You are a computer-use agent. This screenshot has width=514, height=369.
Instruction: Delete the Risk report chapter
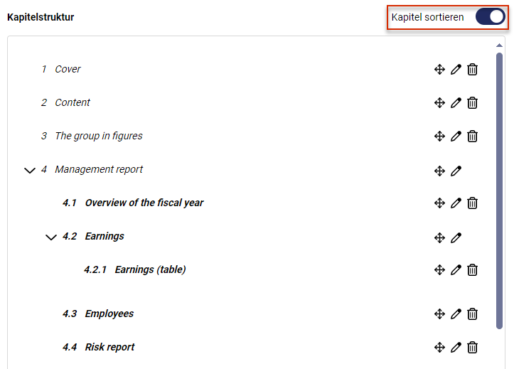coord(472,347)
